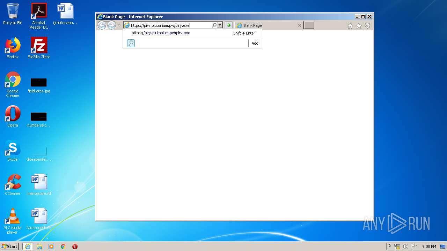447x251 pixels.
Task: Launch Firefox from desktop
Action: coord(13,48)
